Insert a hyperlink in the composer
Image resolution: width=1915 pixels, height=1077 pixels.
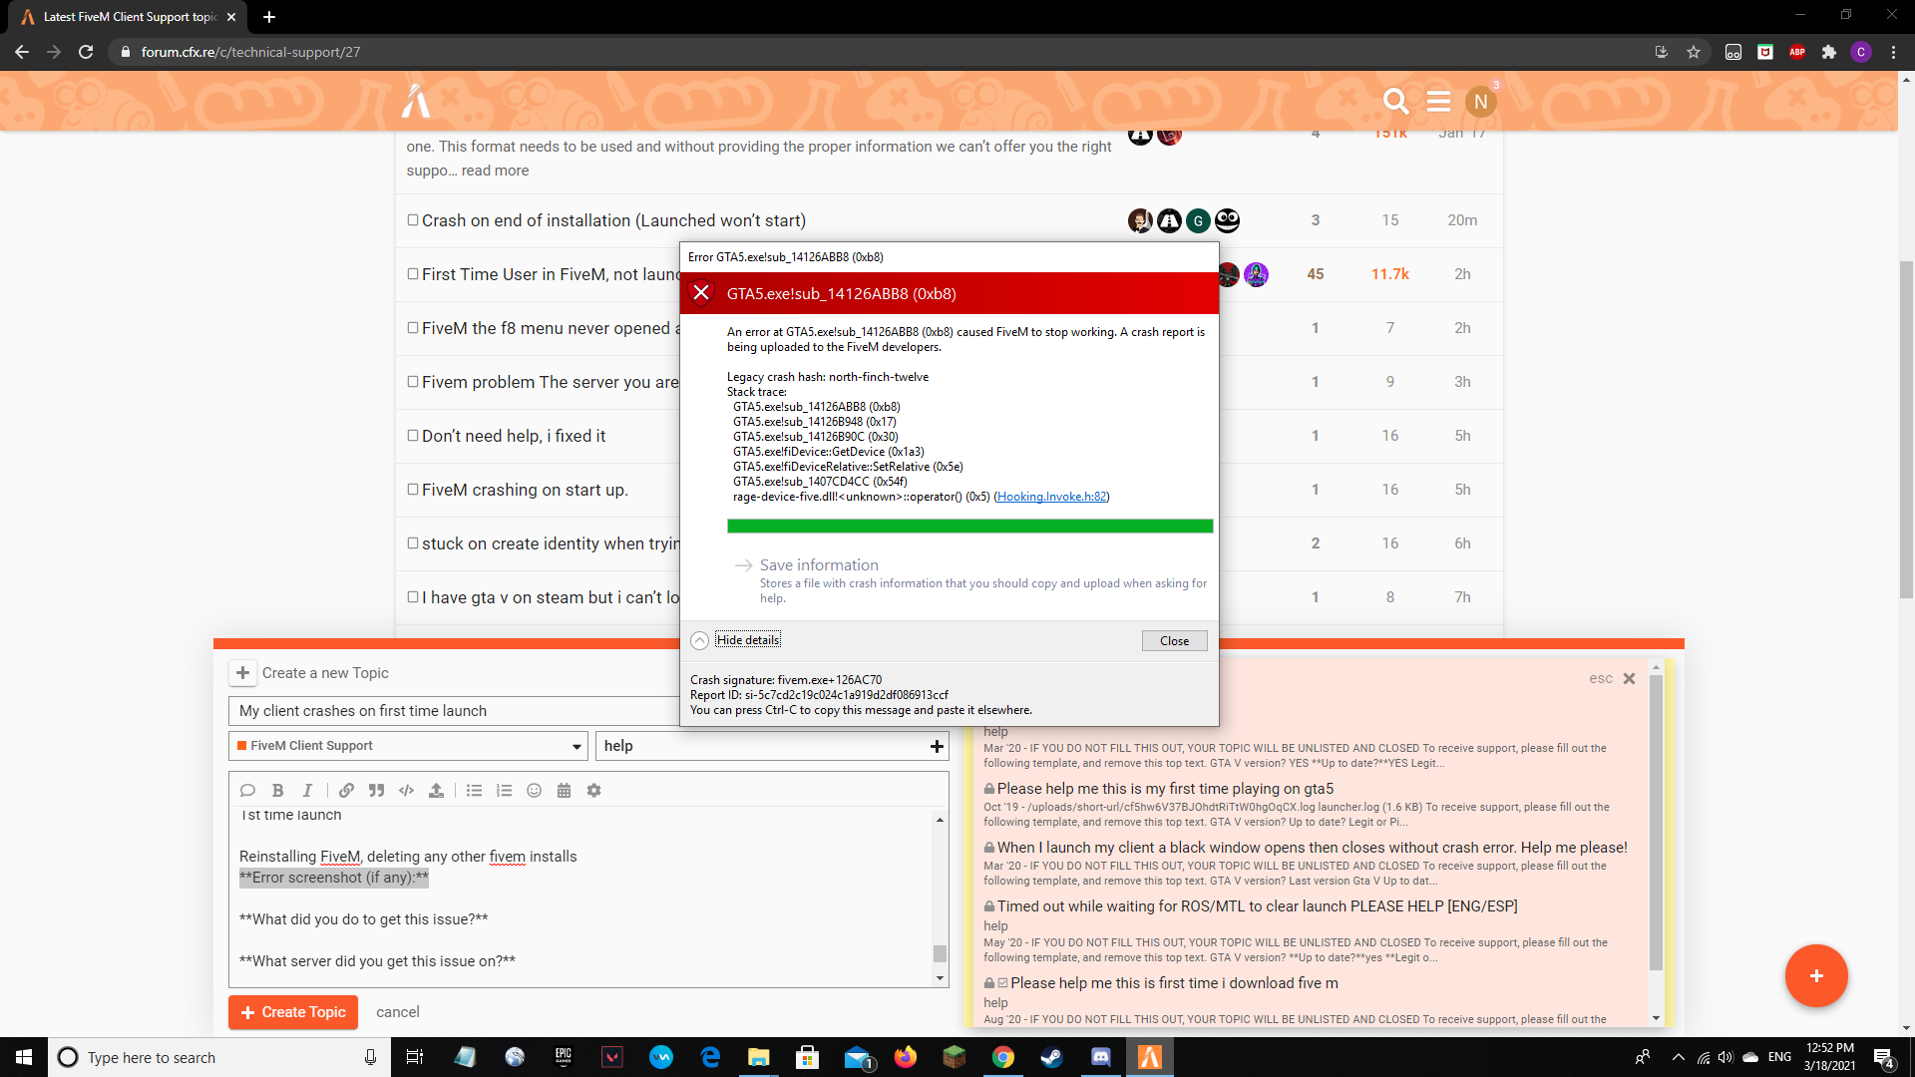click(346, 790)
